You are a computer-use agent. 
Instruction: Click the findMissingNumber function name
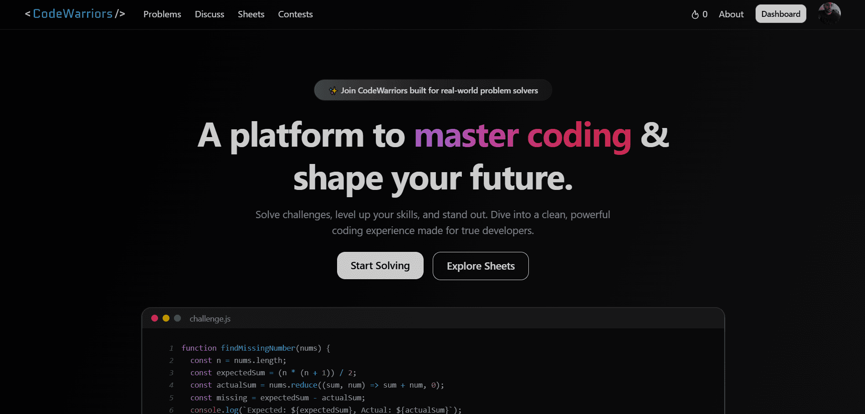pos(257,348)
